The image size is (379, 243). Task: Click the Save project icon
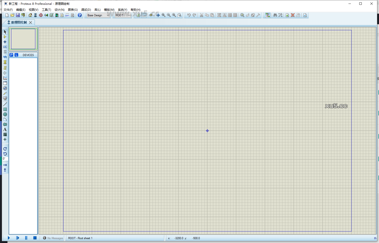pos(18,15)
